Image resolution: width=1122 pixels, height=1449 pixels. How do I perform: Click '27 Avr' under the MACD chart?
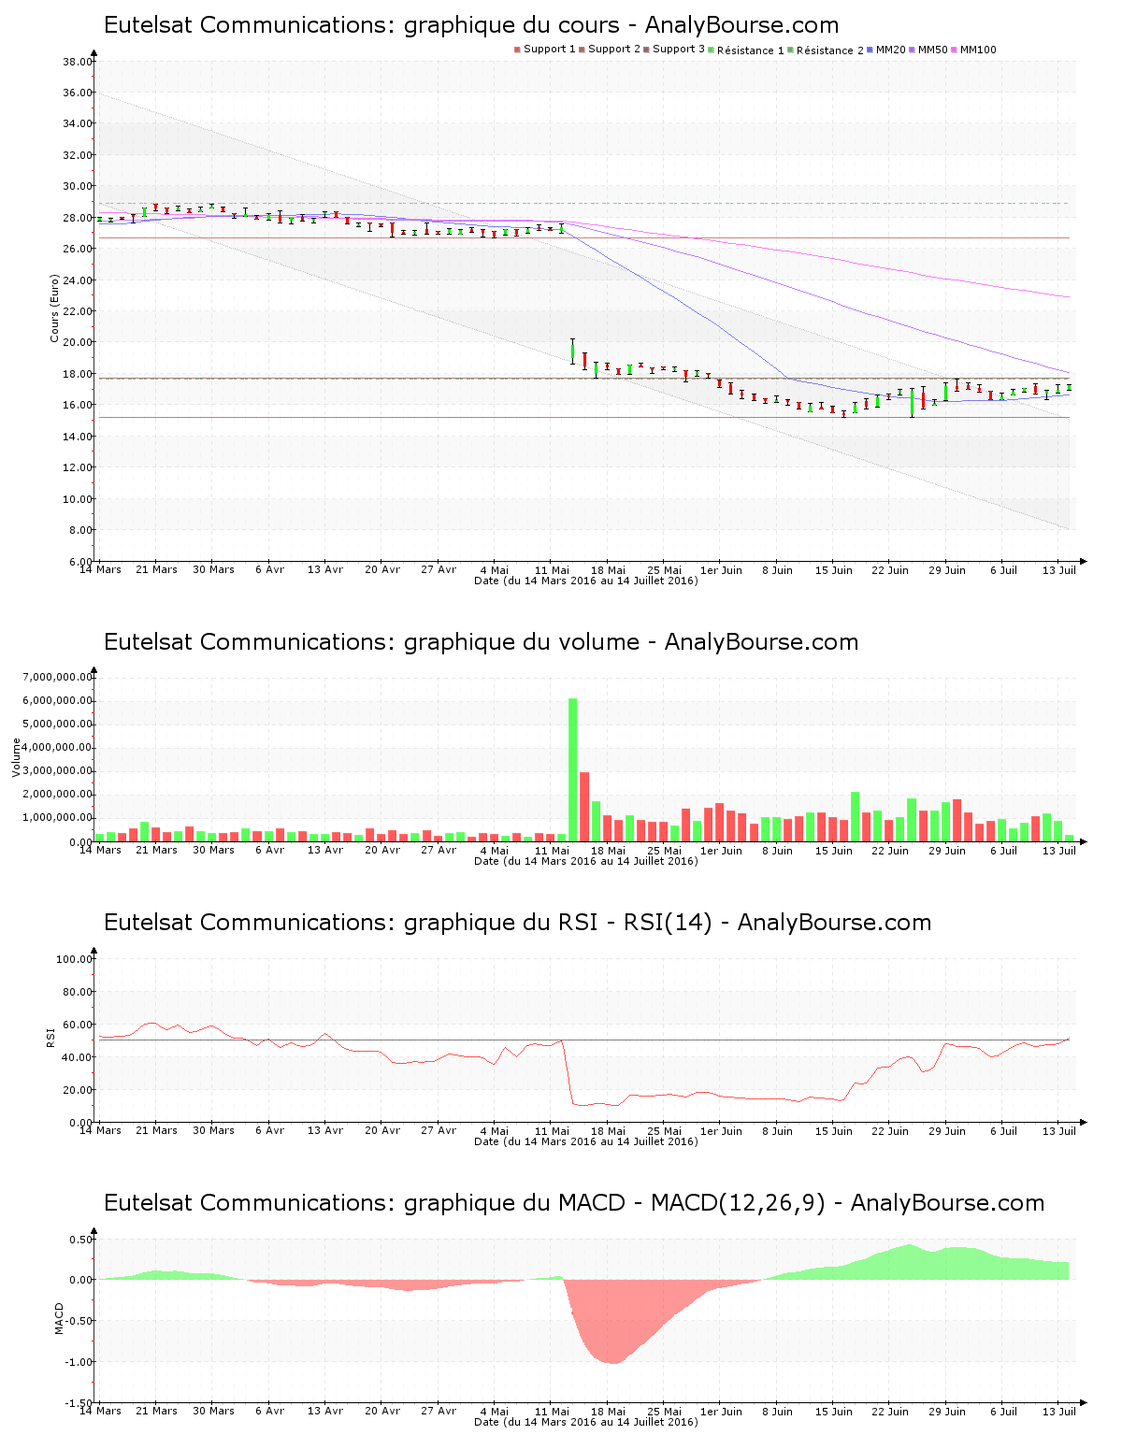[439, 1412]
